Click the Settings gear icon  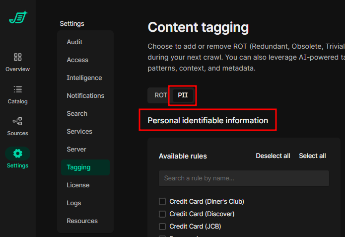click(x=18, y=154)
